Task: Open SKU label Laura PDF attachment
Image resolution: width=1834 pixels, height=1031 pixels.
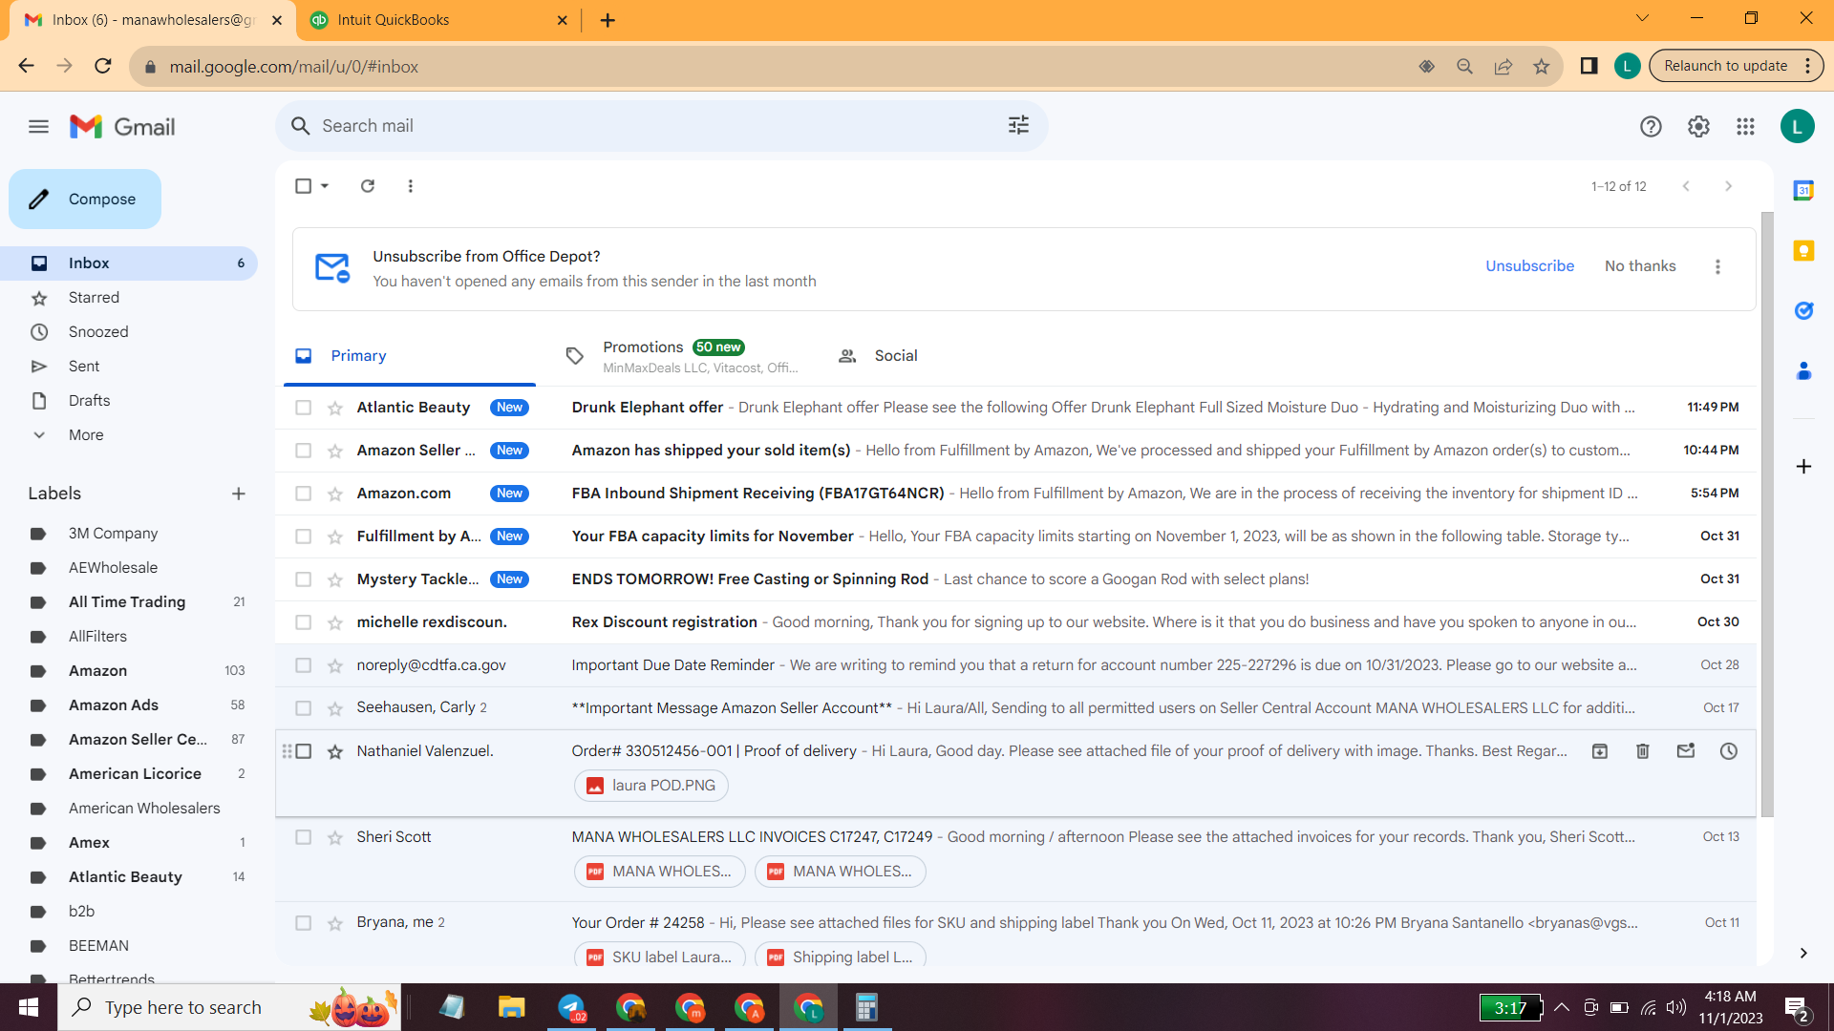Action: 660,957
